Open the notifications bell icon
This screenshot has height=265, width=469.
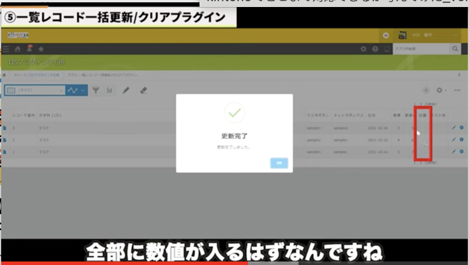29,50
